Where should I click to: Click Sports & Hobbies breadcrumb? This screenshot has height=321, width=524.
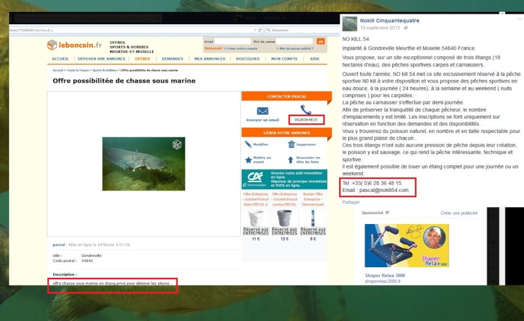pyautogui.click(x=104, y=70)
